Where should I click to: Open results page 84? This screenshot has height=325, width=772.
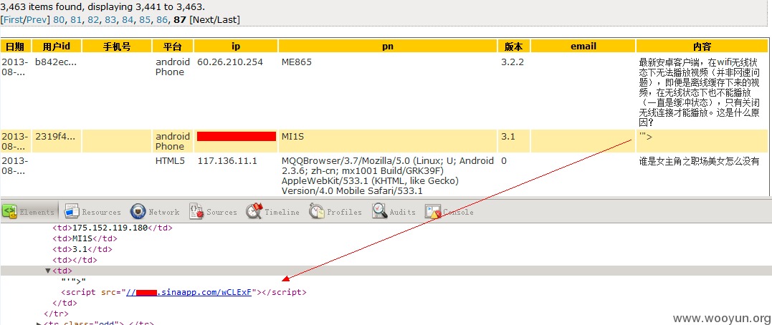(x=128, y=19)
